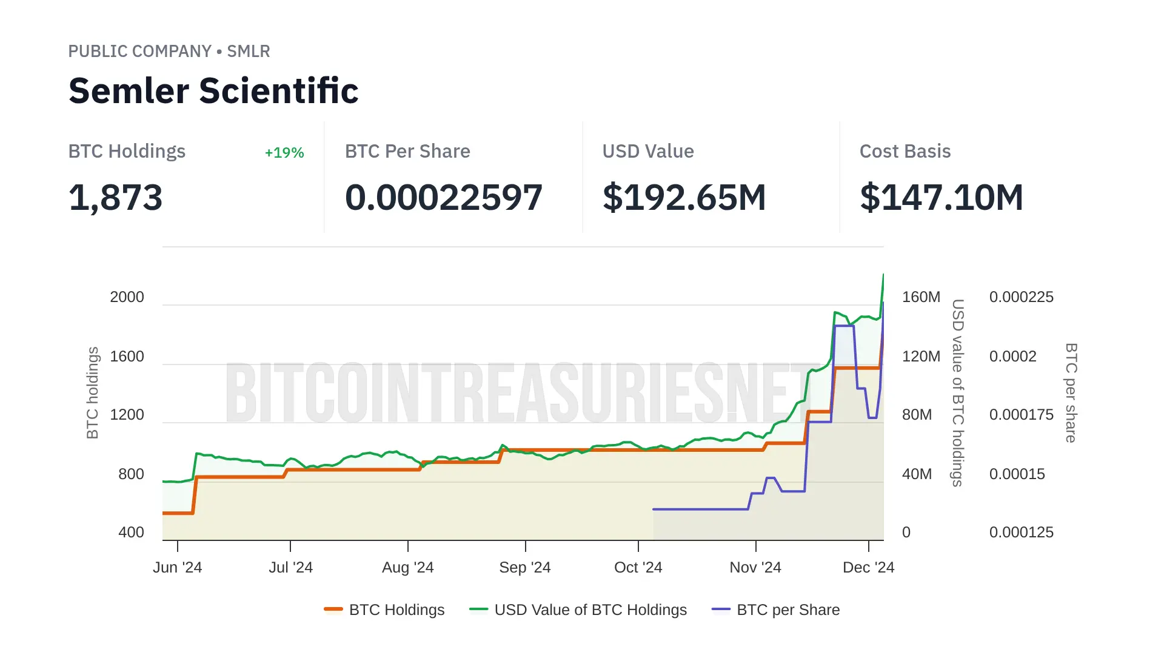The image size is (1164, 655).
Task: Click the purple line marker in the legend
Action: click(x=721, y=610)
